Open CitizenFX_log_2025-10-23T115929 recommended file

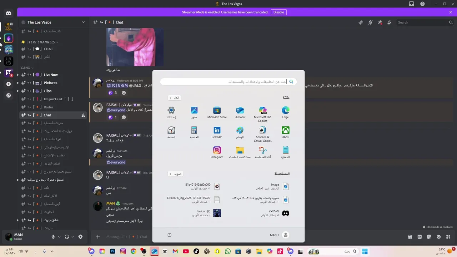tap(193, 200)
